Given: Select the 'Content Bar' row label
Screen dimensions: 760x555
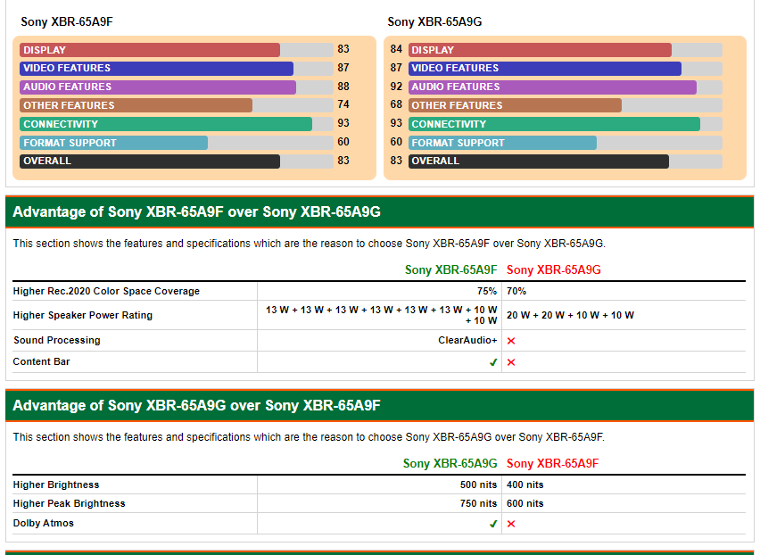Looking at the screenshot, I should [41, 361].
